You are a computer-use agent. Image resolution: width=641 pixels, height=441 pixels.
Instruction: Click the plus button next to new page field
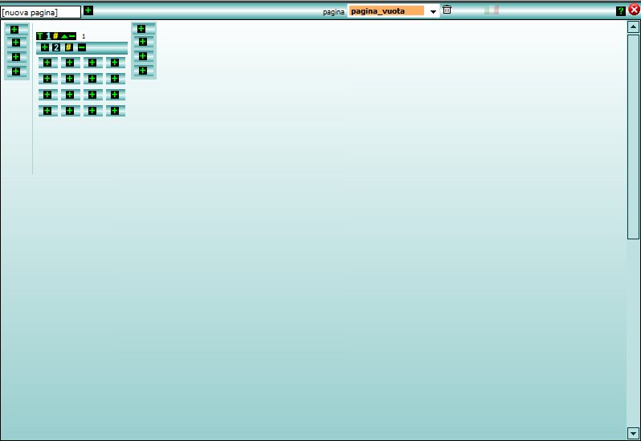(88, 10)
